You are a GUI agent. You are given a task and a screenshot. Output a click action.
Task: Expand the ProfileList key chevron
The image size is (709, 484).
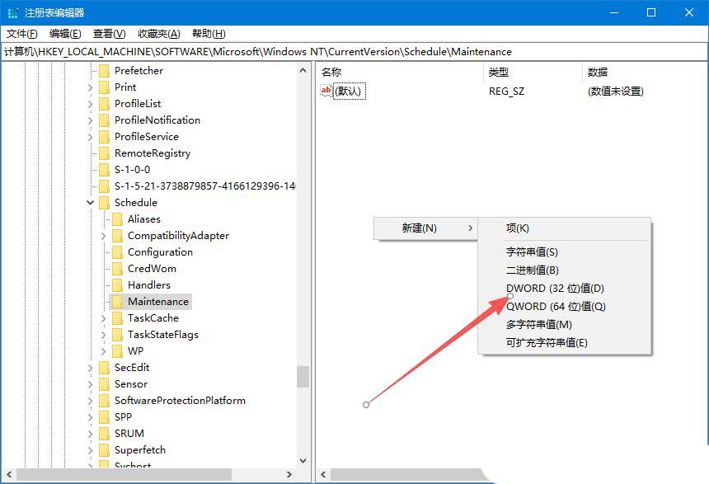[x=91, y=105]
